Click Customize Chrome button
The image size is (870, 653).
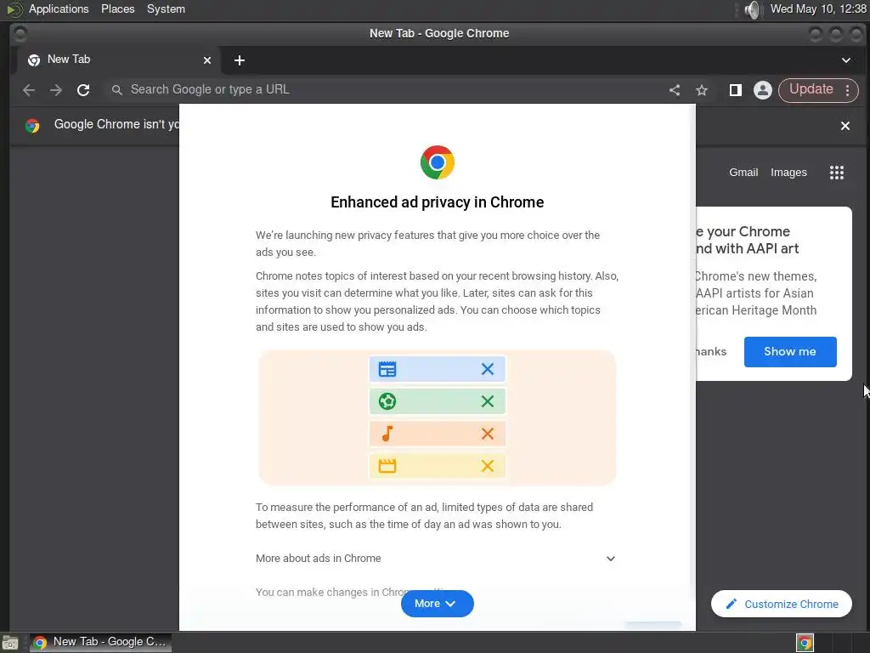(782, 604)
